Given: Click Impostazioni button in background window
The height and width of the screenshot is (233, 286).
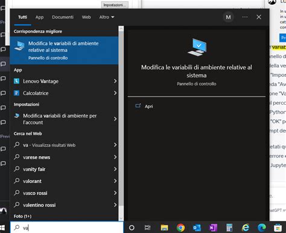Looking at the screenshot, I should click(115, 5).
